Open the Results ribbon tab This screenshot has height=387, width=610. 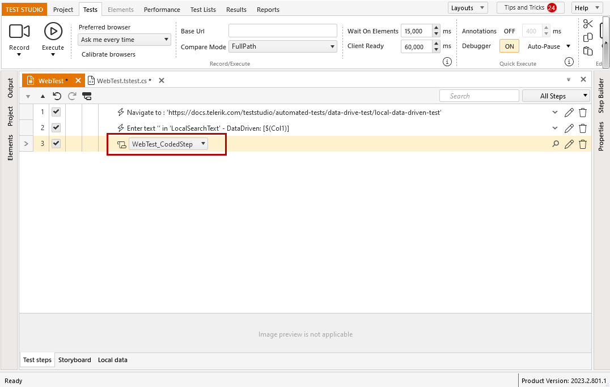pos(236,9)
